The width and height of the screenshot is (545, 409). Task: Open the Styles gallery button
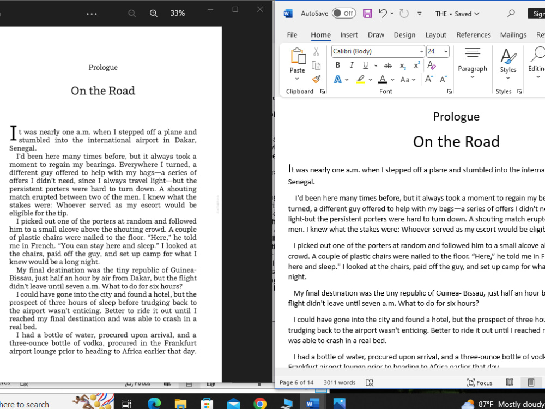point(508,64)
